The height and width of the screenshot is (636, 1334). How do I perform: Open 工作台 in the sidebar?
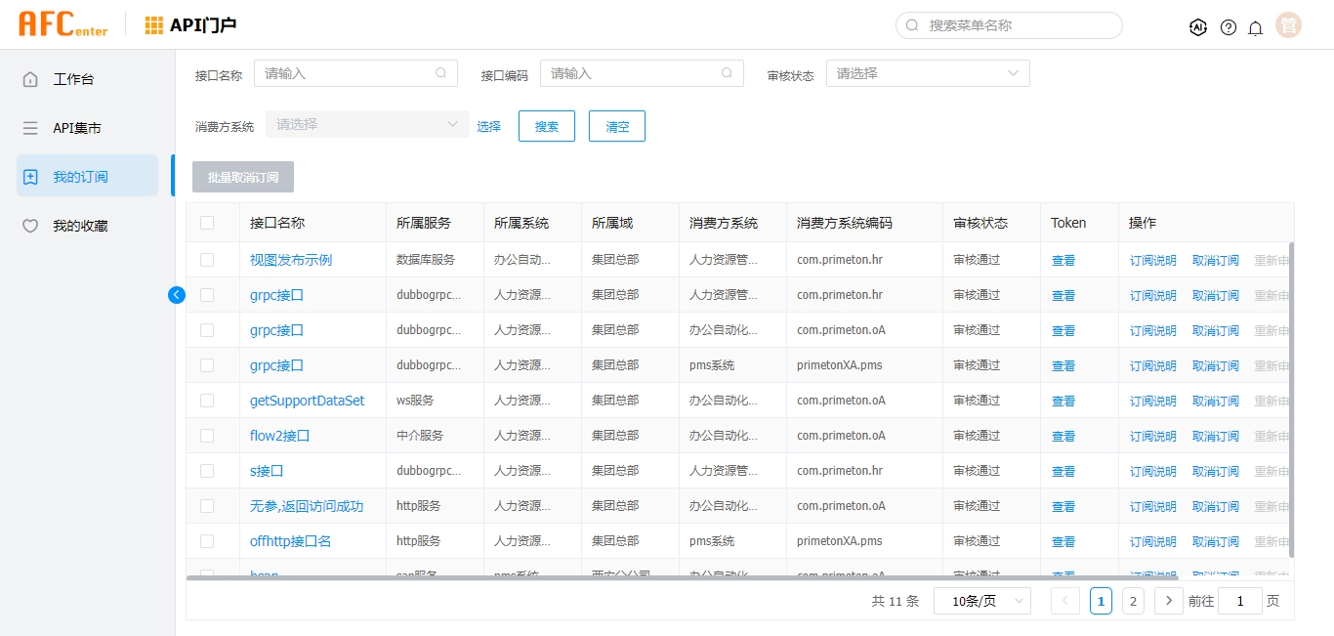pos(73,79)
